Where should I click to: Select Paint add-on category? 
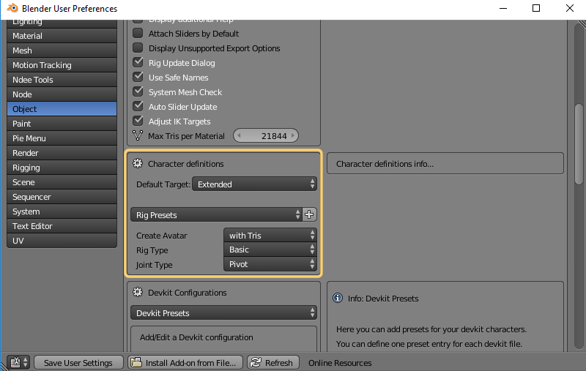pos(62,124)
